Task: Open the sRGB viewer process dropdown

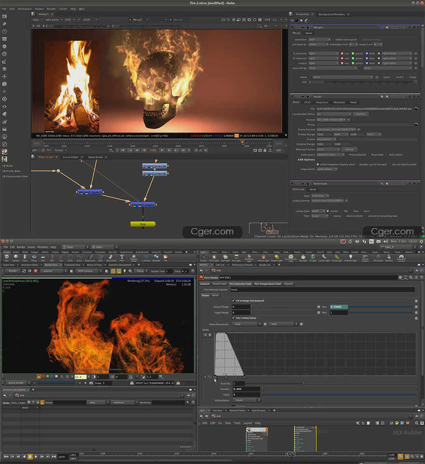Action: pyautogui.click(x=90, y=19)
